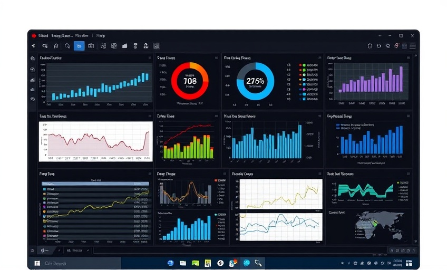The height and width of the screenshot is (270, 447).
Task: Click the red app logo in title bar
Action: pyautogui.click(x=34, y=36)
